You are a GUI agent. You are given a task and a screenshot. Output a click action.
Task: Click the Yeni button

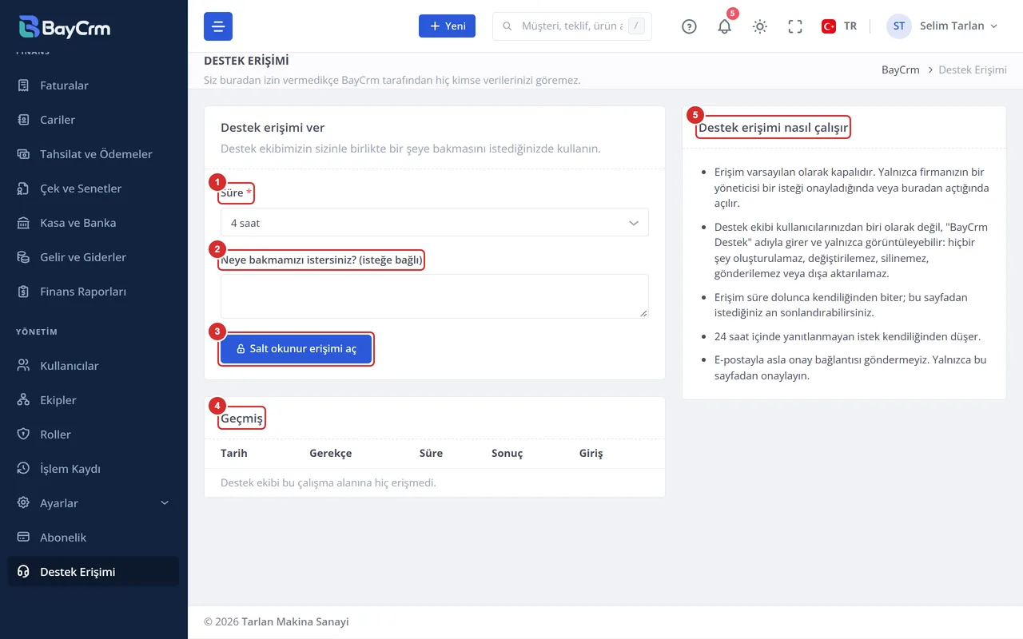click(x=448, y=26)
